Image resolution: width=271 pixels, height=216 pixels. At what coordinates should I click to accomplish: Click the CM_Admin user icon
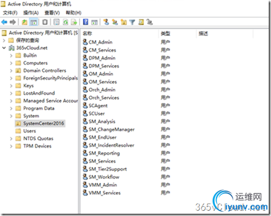(x=85, y=42)
